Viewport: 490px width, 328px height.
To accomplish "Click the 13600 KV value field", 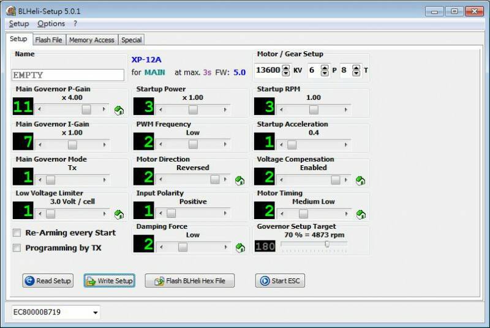I will [268, 70].
